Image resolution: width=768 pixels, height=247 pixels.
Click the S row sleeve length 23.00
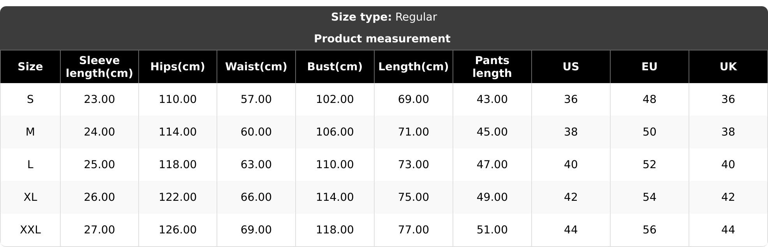click(99, 99)
